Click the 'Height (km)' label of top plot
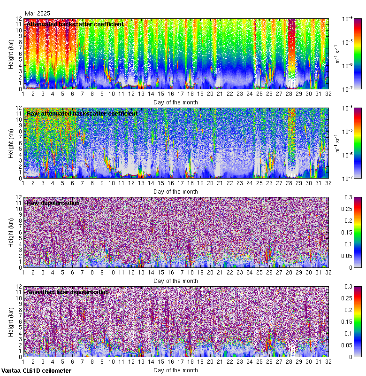The height and width of the screenshot is (376, 366). tap(11, 53)
